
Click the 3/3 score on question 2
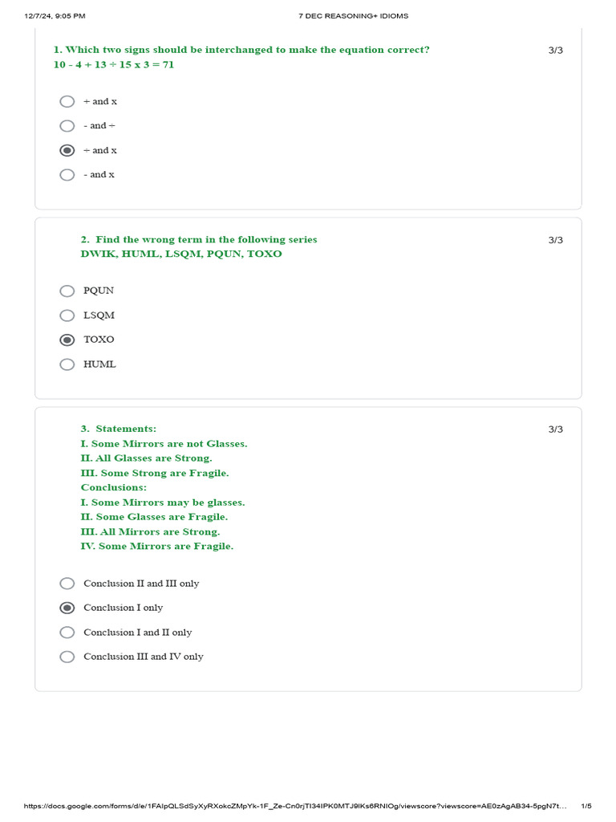pyautogui.click(x=556, y=240)
